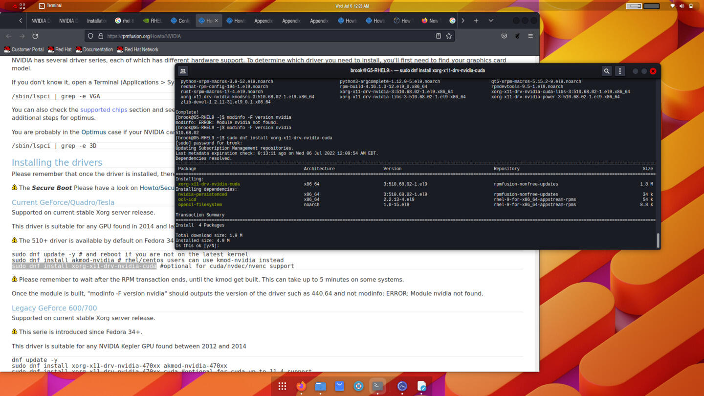Click the Installing the drivers heading

tap(57, 162)
